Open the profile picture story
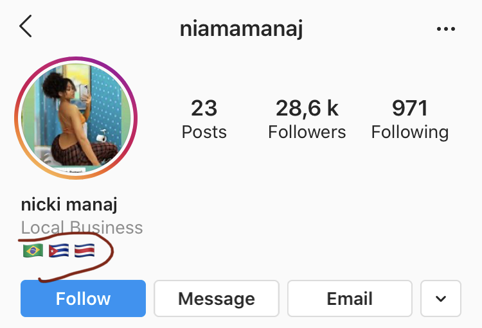482x328 pixels. pos(76,119)
